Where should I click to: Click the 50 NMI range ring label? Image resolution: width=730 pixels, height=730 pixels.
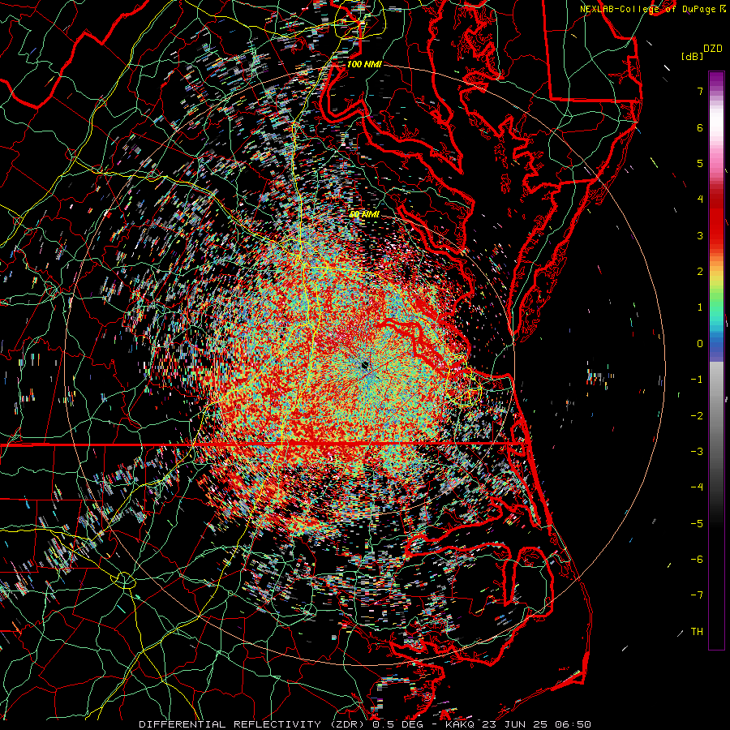[x=364, y=215]
